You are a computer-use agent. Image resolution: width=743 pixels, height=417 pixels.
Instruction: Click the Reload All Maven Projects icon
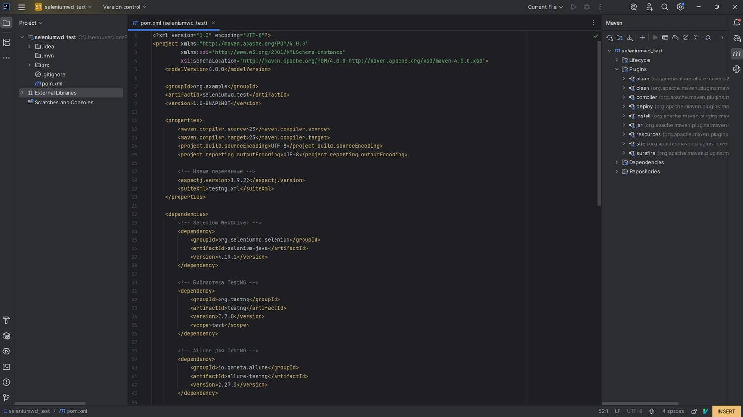(x=609, y=37)
